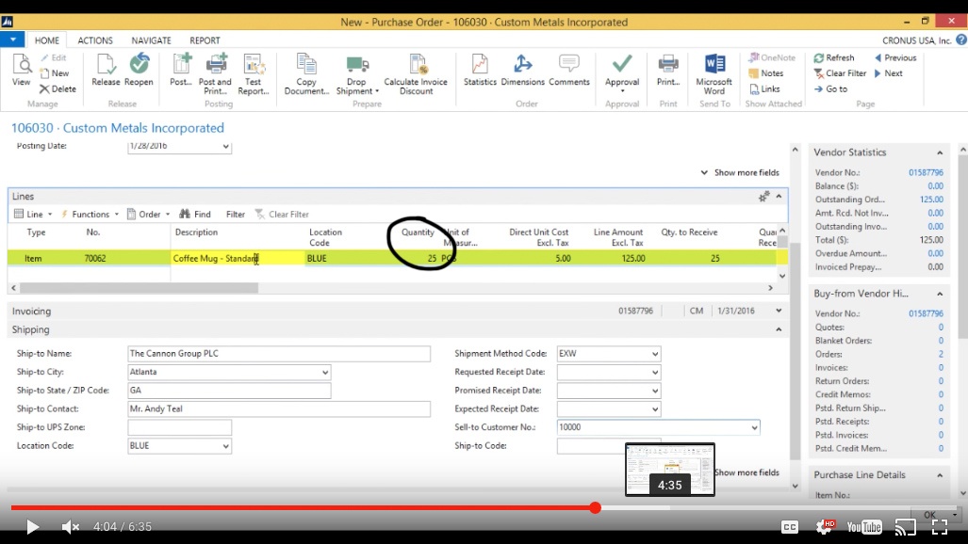
Task: Delete the purchase order via Delete
Action: coord(57,88)
